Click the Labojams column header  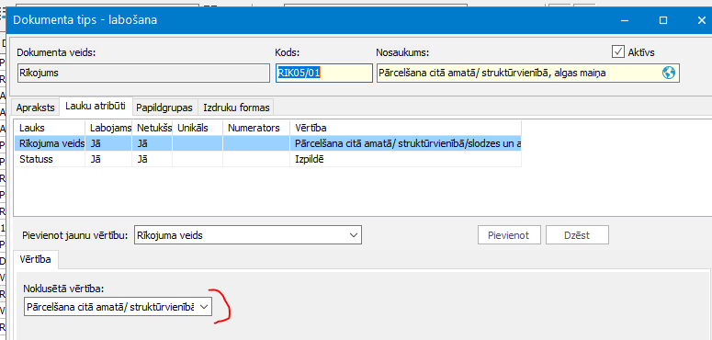(x=109, y=128)
